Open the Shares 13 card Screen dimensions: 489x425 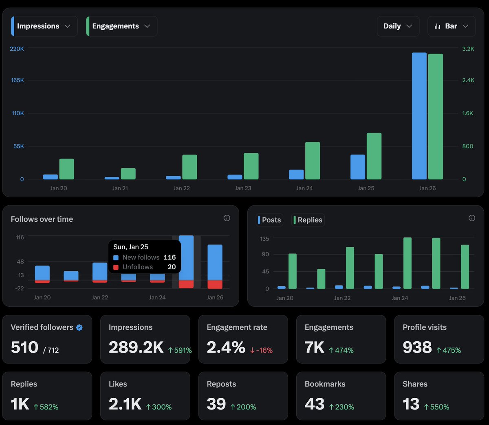pyautogui.click(x=439, y=396)
